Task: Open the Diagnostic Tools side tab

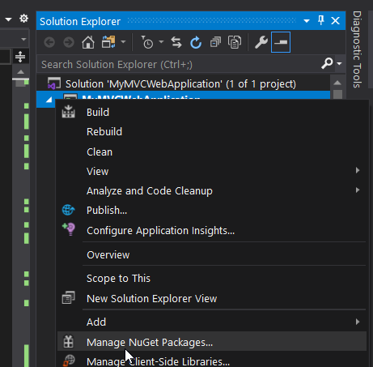Action: point(357,49)
